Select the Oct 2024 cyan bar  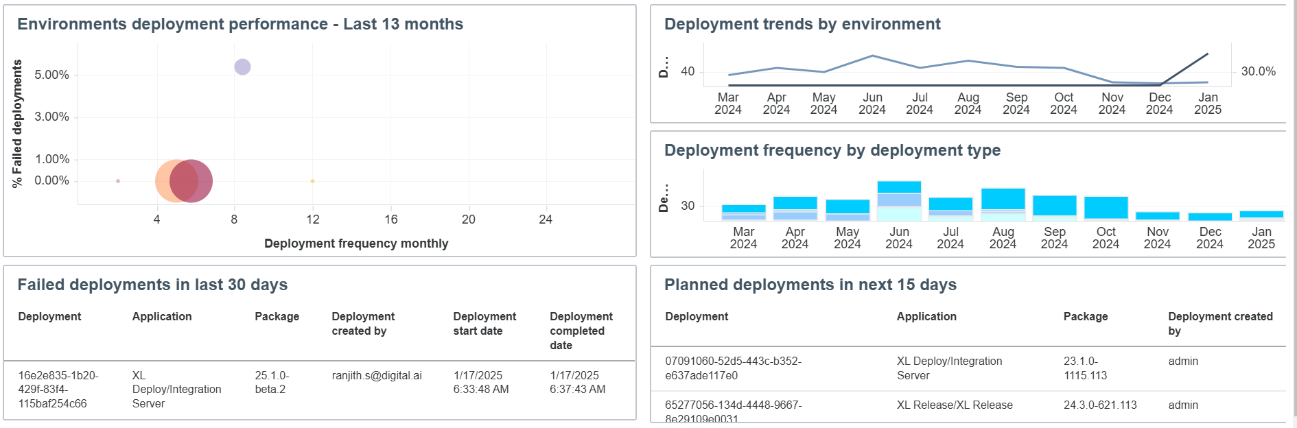point(1106,208)
